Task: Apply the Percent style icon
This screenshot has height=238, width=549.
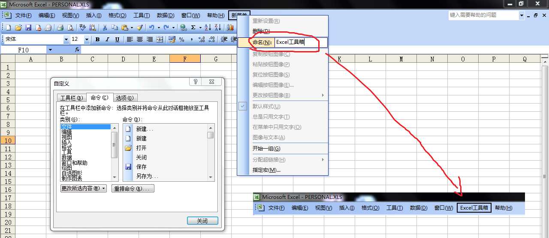Action: [181, 40]
